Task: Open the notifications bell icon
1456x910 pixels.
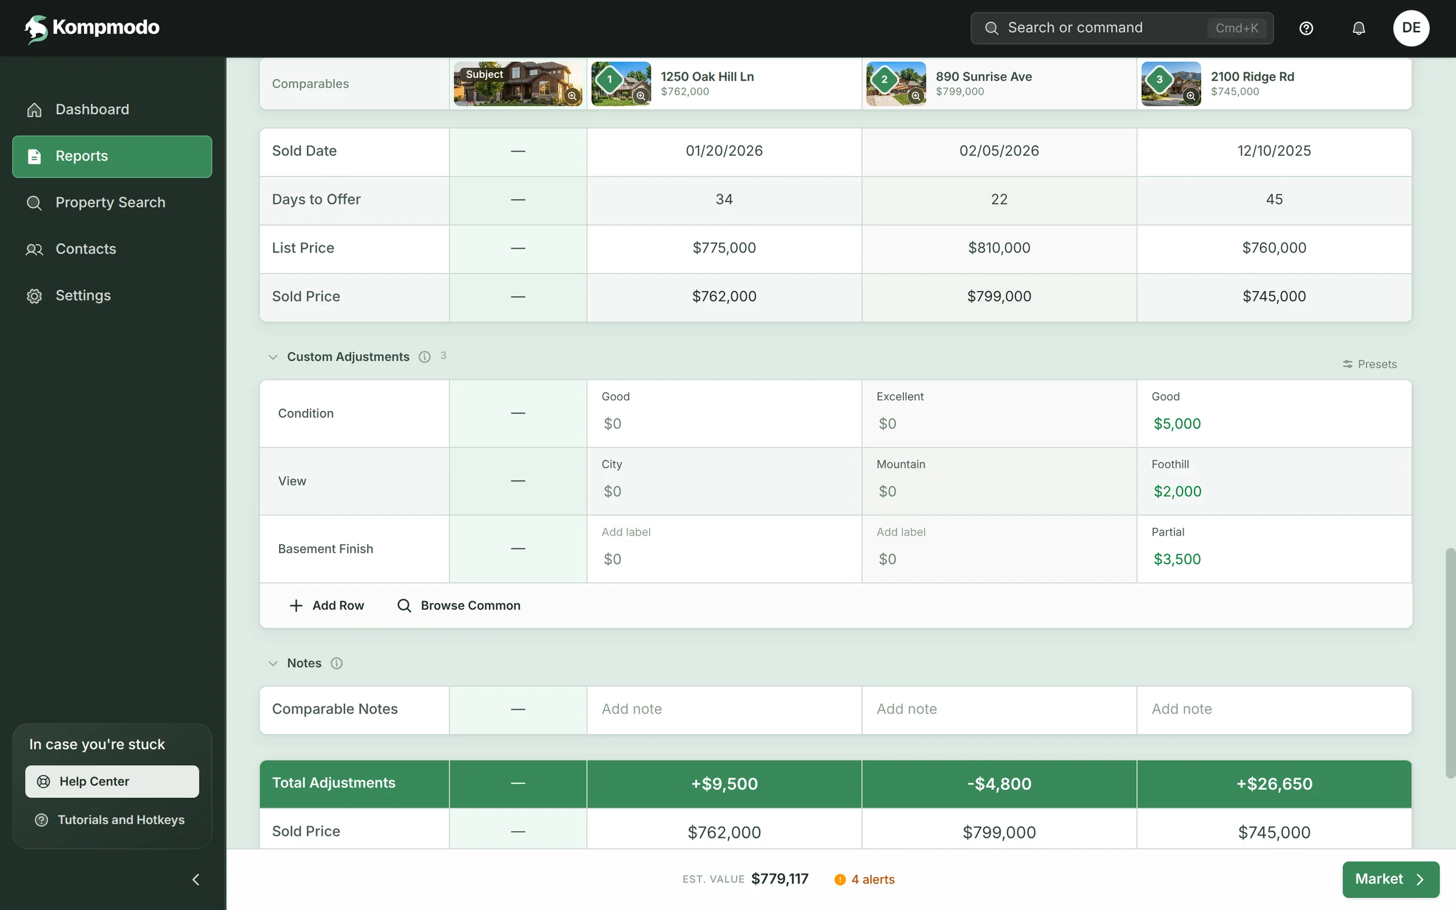Action: coord(1359,29)
